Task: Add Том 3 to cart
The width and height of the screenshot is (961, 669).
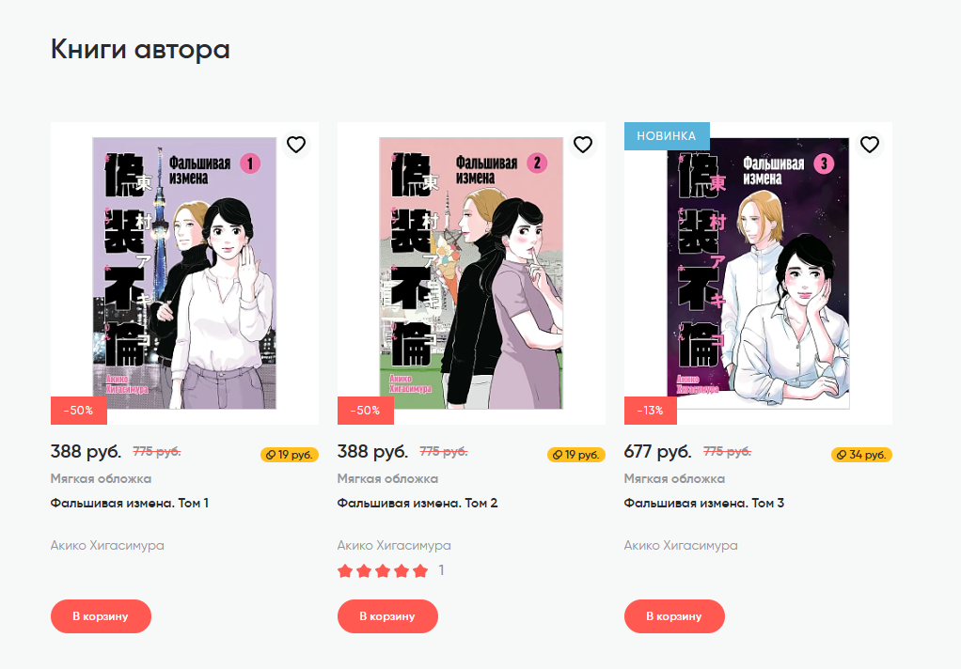Action: tap(675, 616)
